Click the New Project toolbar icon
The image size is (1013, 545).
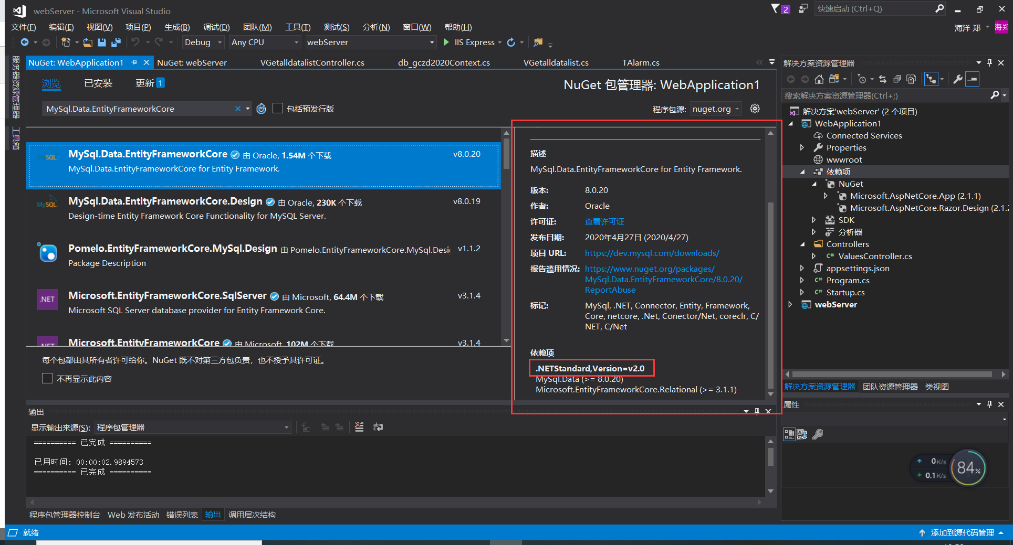[x=65, y=42]
